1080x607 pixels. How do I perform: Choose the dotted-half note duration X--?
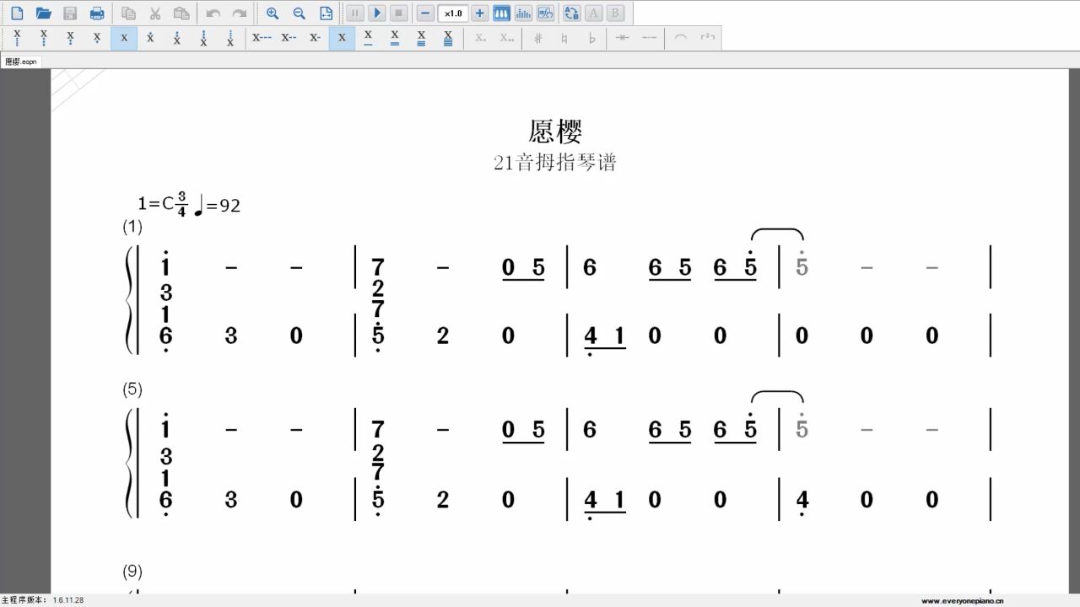(289, 38)
